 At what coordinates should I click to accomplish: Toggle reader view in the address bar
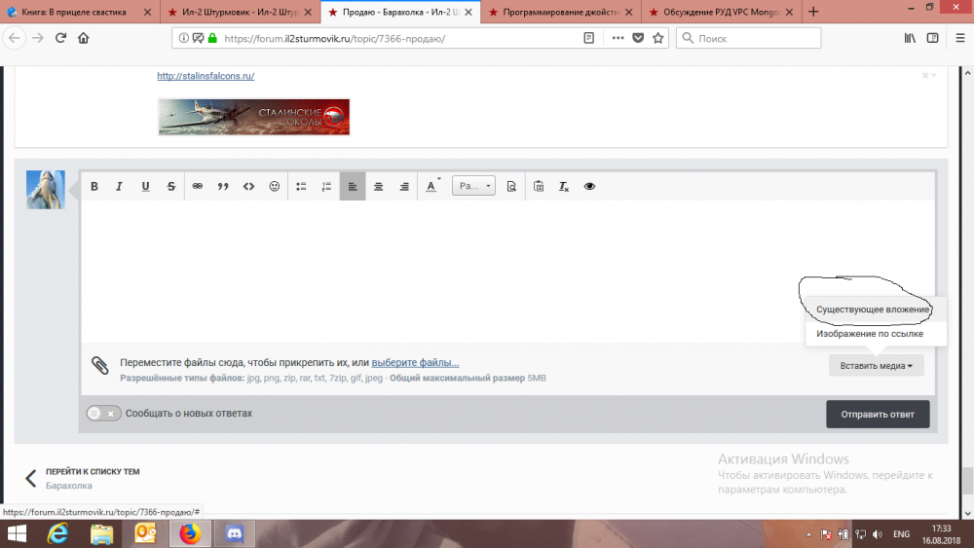(x=589, y=39)
